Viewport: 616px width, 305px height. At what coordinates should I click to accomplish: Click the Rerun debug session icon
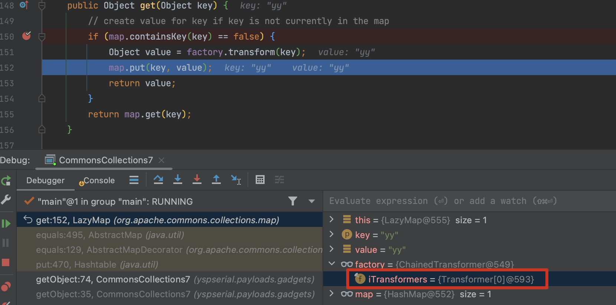6,181
